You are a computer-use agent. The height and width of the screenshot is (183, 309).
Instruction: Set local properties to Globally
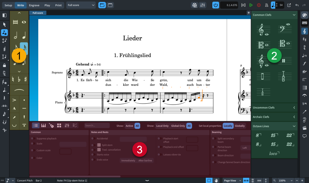[240, 126]
